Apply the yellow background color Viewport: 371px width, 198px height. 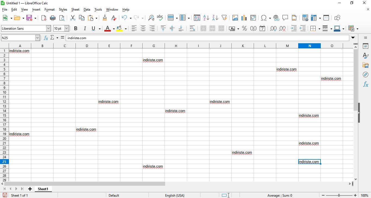(x=119, y=29)
